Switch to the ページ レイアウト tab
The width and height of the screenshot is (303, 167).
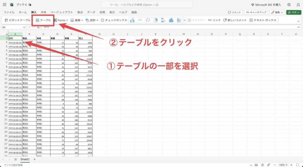pyautogui.click(x=62, y=12)
